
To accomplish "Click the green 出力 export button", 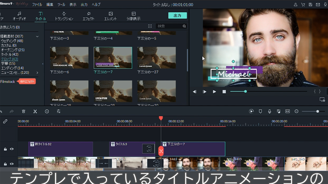I will tap(177, 16).
